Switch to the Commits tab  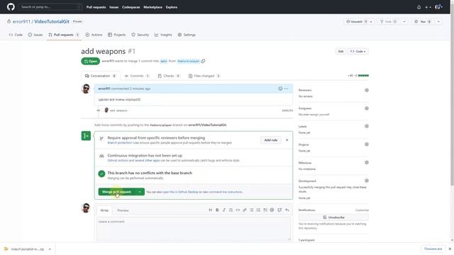137,76
